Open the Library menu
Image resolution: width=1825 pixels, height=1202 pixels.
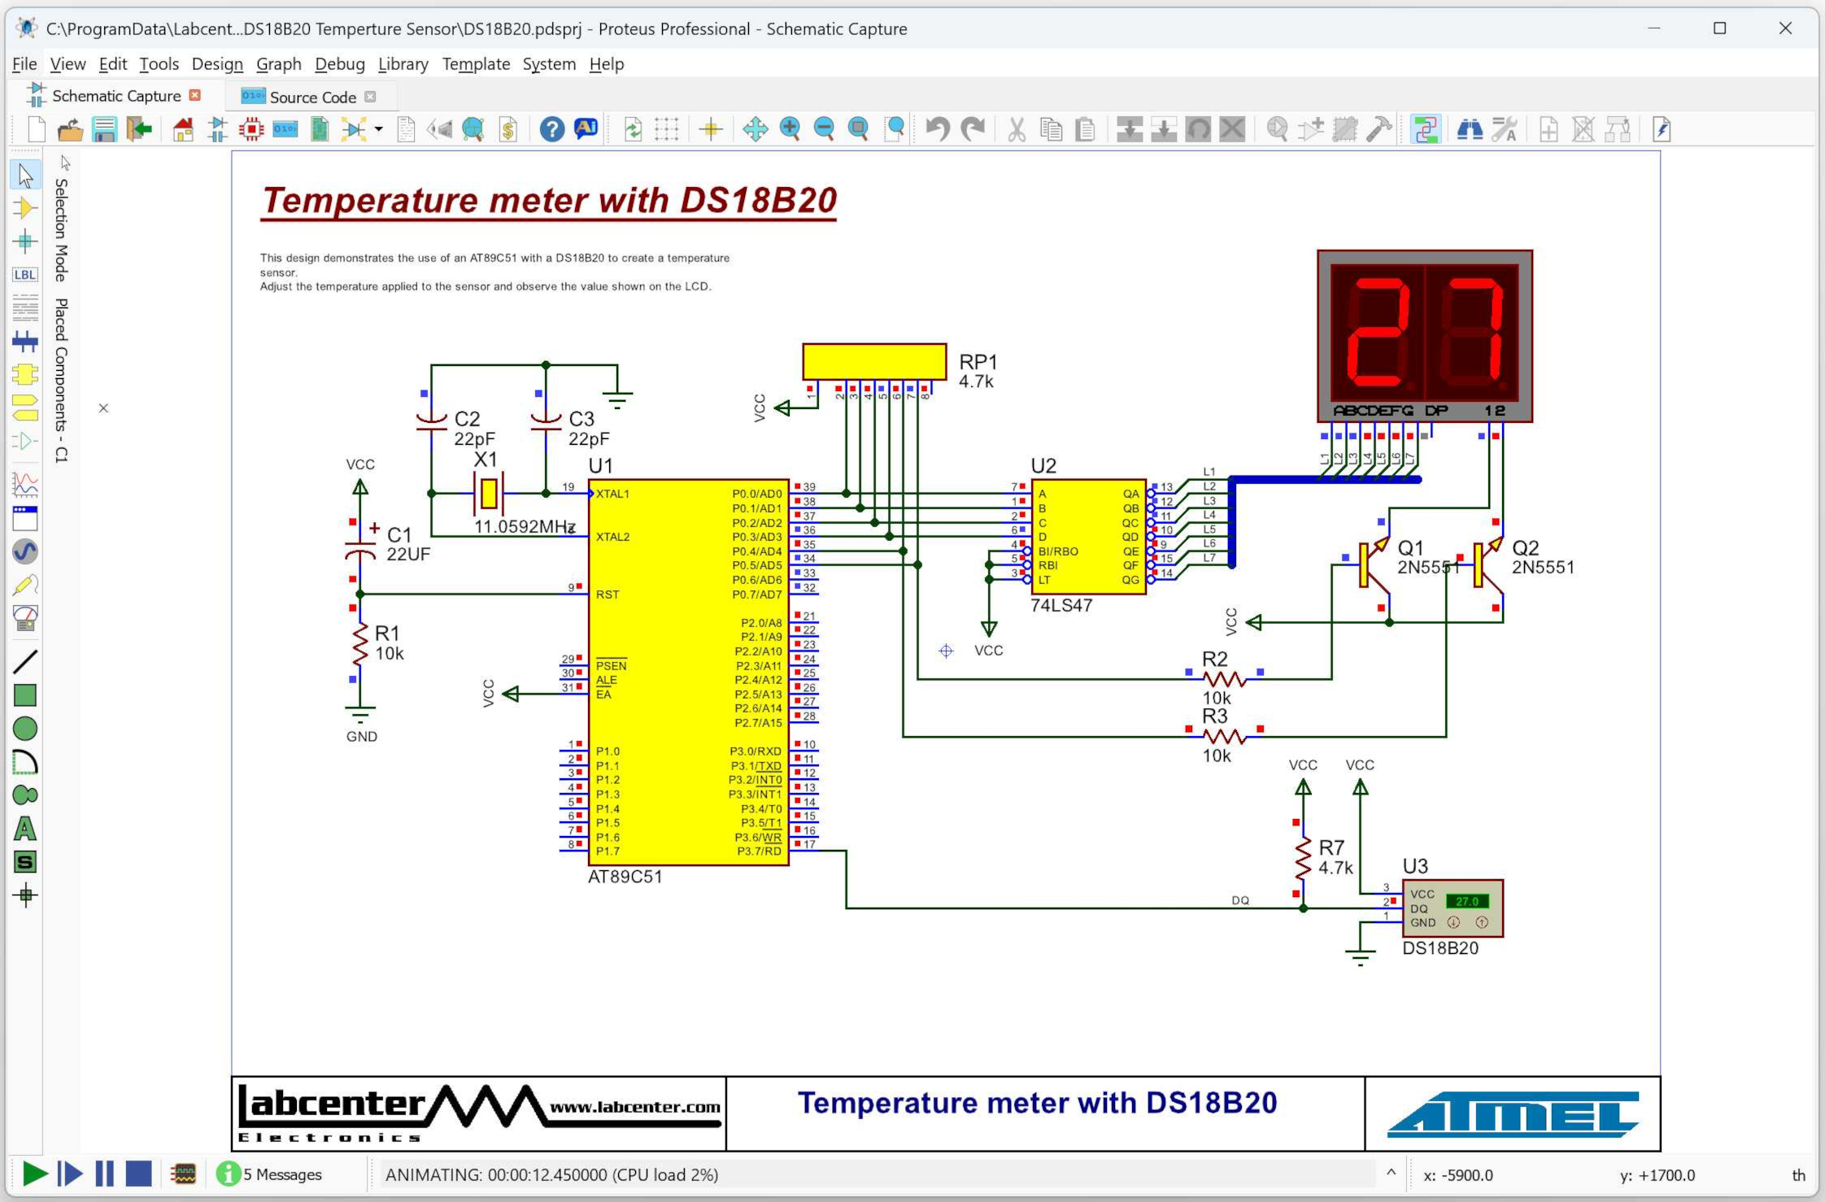pyautogui.click(x=403, y=64)
